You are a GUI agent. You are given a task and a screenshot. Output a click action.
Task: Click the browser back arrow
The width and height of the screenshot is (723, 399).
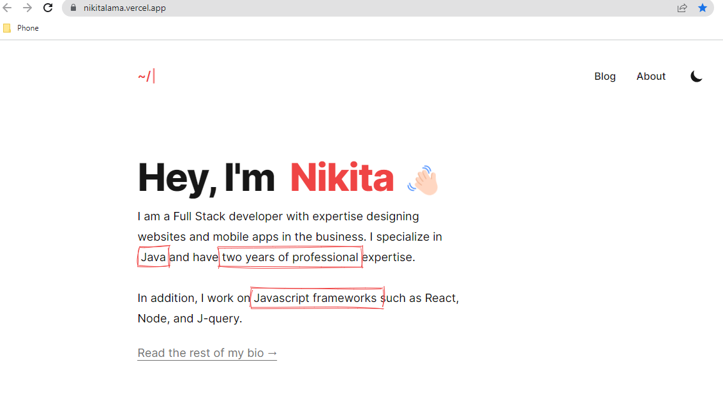pos(8,8)
